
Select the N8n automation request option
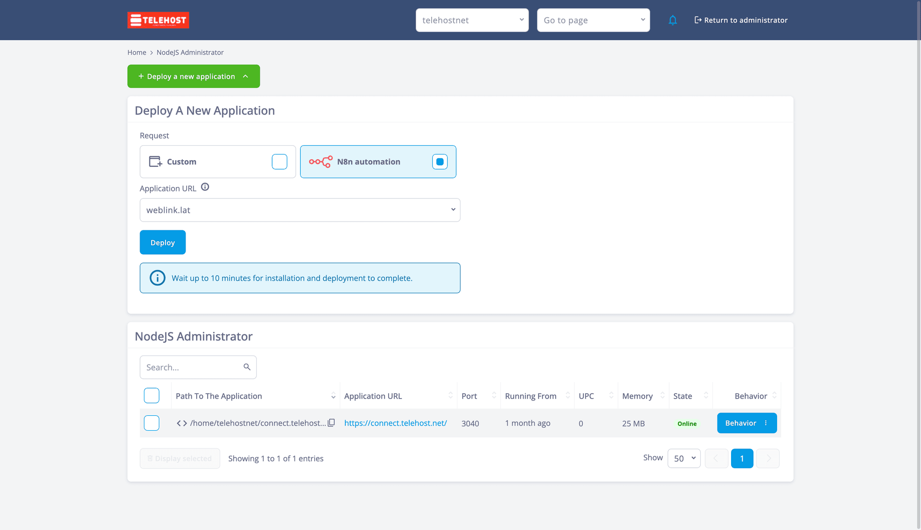point(378,162)
